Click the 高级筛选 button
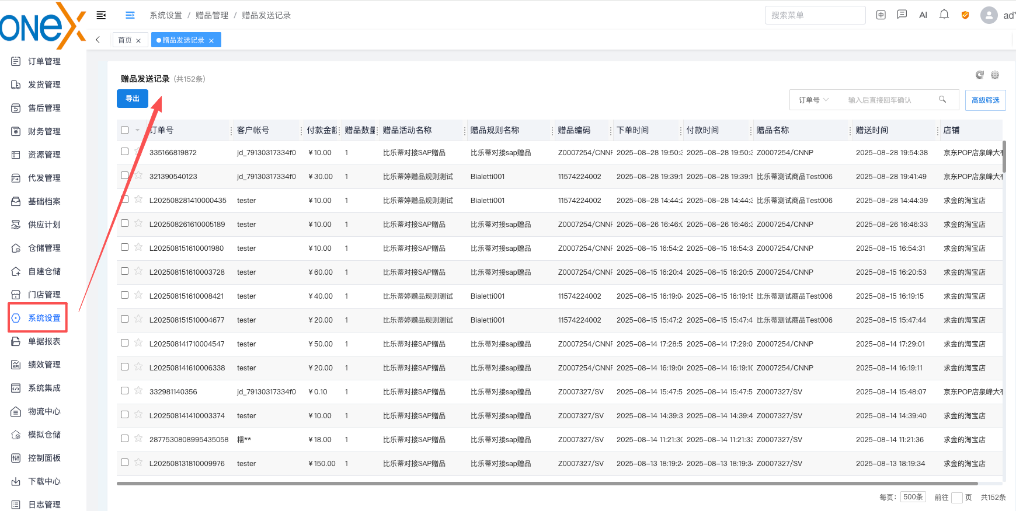The image size is (1016, 511). [x=985, y=100]
